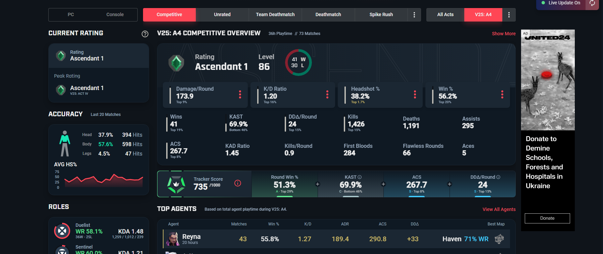Toggle Live Update On
The height and width of the screenshot is (254, 603).
click(561, 3)
